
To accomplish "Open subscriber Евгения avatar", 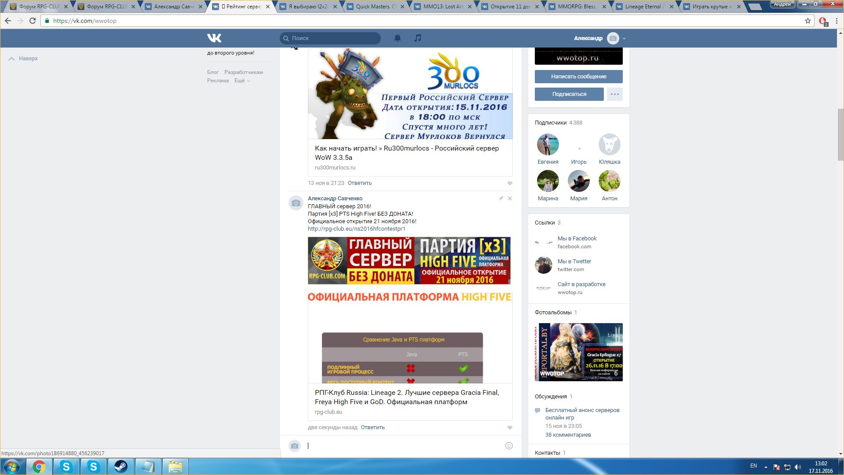I will coord(548,144).
